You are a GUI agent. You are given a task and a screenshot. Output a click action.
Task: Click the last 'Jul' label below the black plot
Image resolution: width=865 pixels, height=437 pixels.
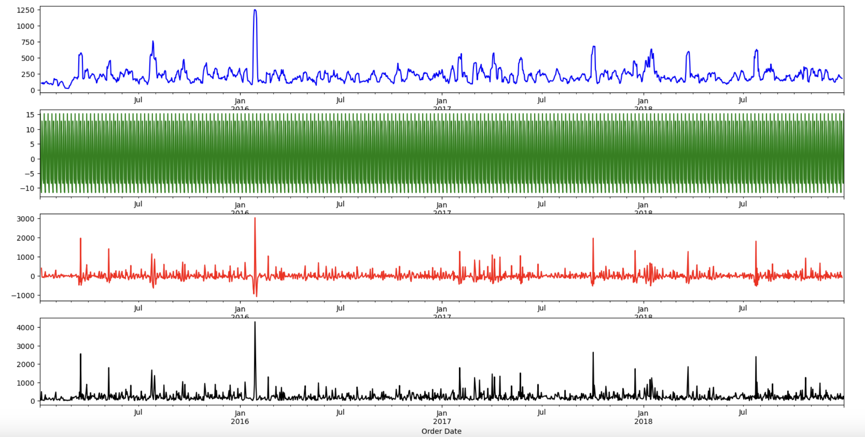click(x=743, y=412)
